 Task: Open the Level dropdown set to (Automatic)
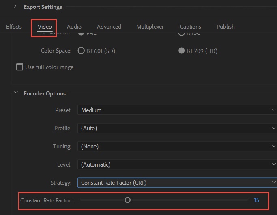pos(177,164)
